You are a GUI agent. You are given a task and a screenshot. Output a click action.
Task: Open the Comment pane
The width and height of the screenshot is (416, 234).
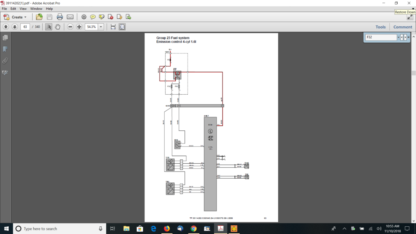(402, 27)
